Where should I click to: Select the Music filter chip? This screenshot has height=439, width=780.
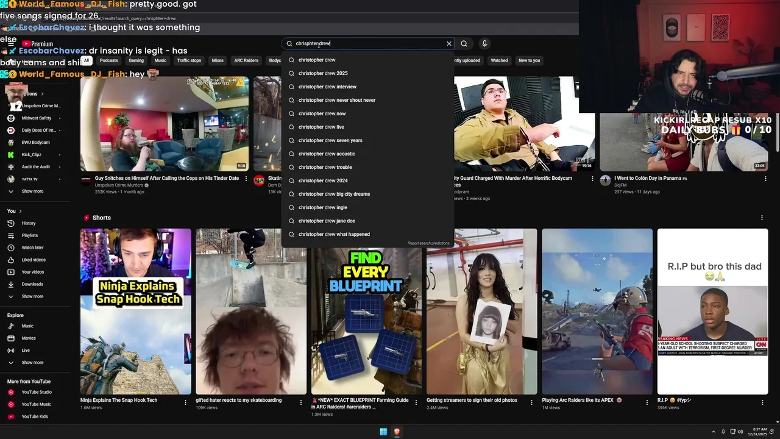point(160,60)
